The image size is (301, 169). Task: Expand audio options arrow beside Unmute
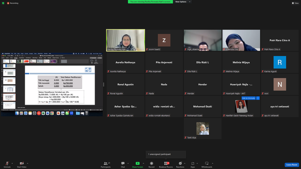click(x=12, y=163)
